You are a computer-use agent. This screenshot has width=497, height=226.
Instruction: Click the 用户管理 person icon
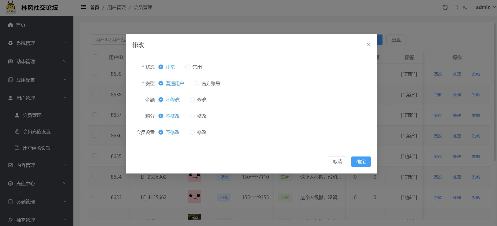(10, 98)
